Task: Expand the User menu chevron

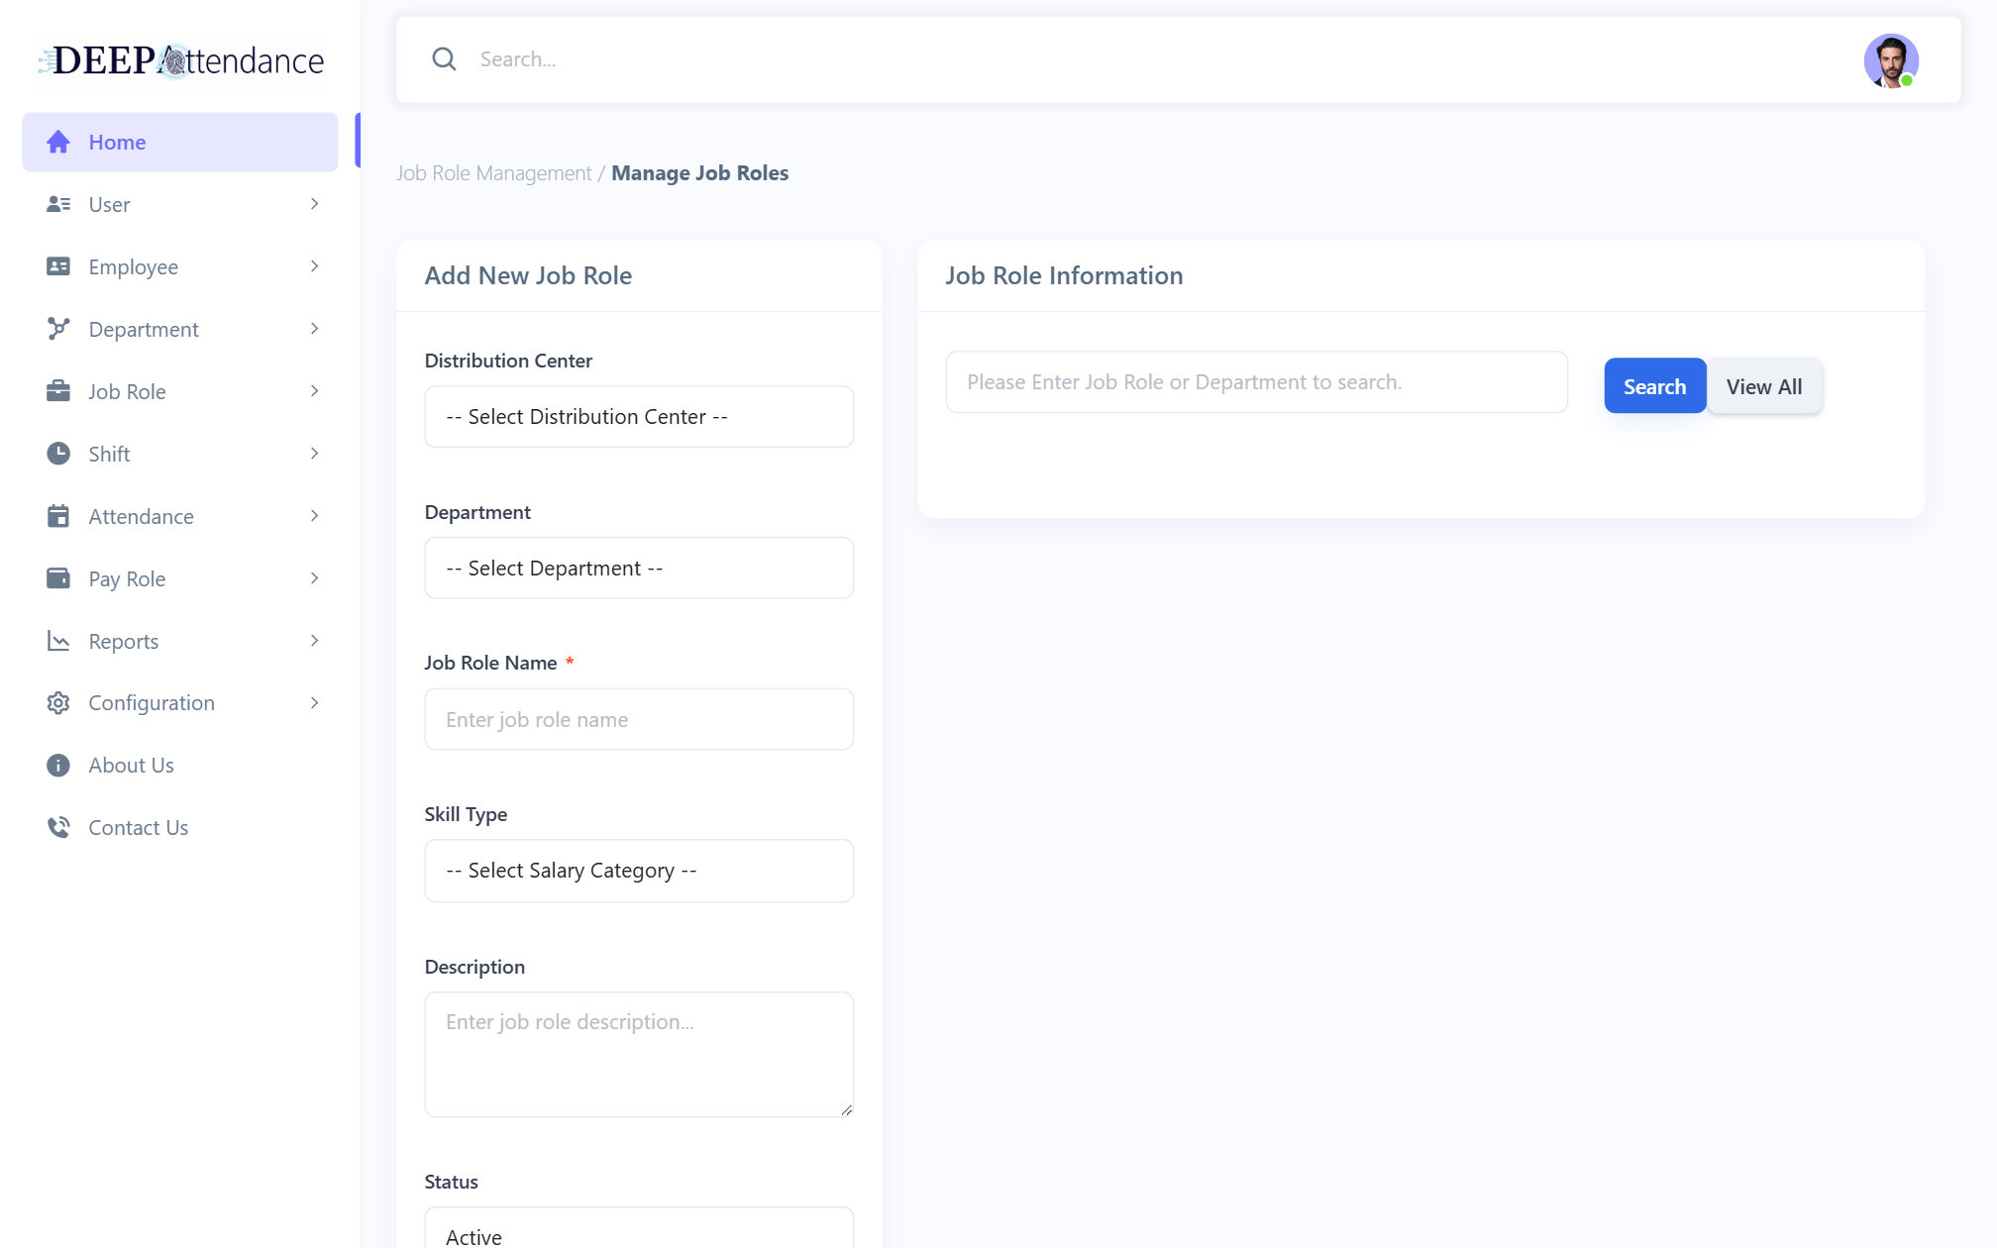Action: pyautogui.click(x=314, y=204)
